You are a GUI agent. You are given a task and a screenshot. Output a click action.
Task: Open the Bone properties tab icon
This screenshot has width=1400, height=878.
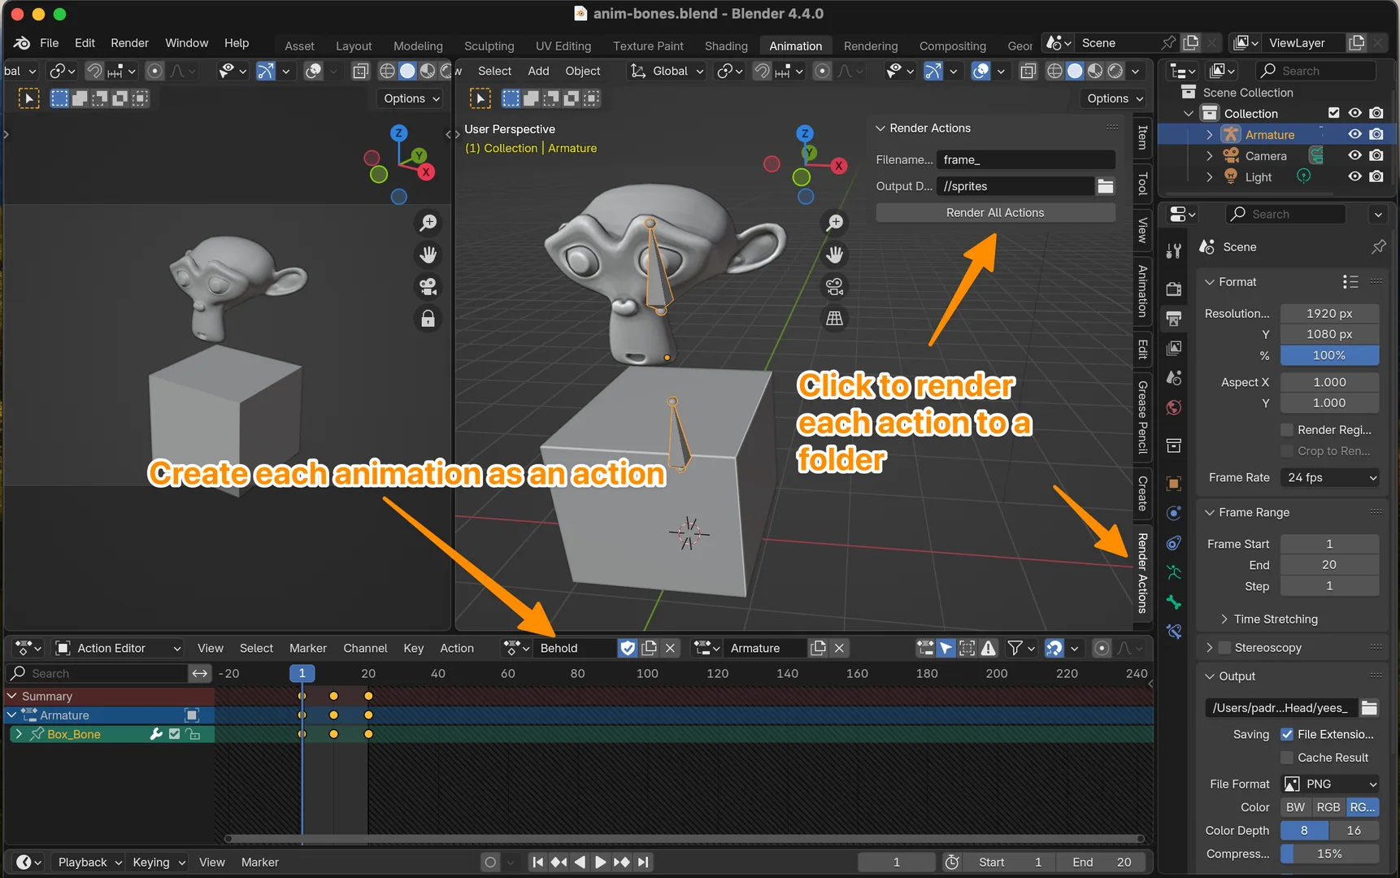point(1173,602)
